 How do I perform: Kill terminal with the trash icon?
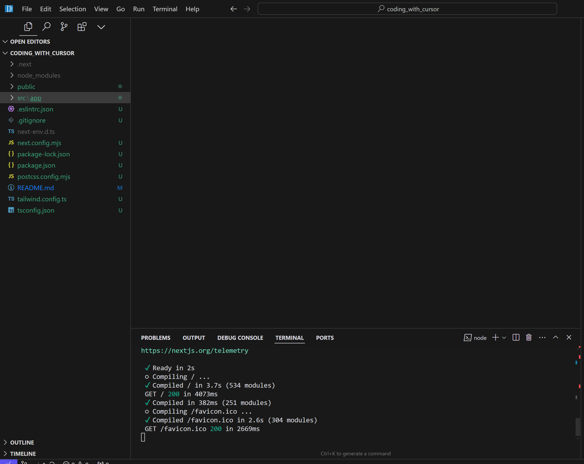529,337
